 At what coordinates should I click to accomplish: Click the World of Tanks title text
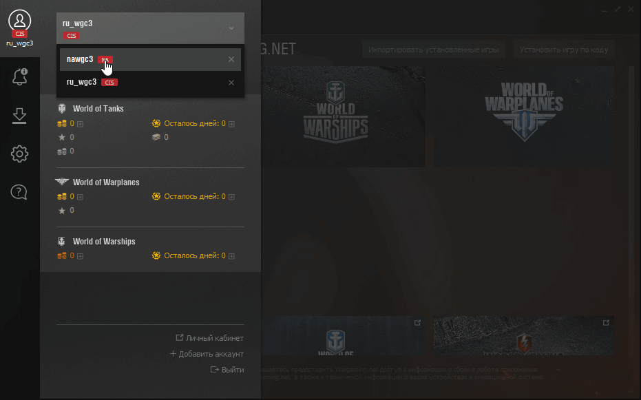click(x=98, y=109)
